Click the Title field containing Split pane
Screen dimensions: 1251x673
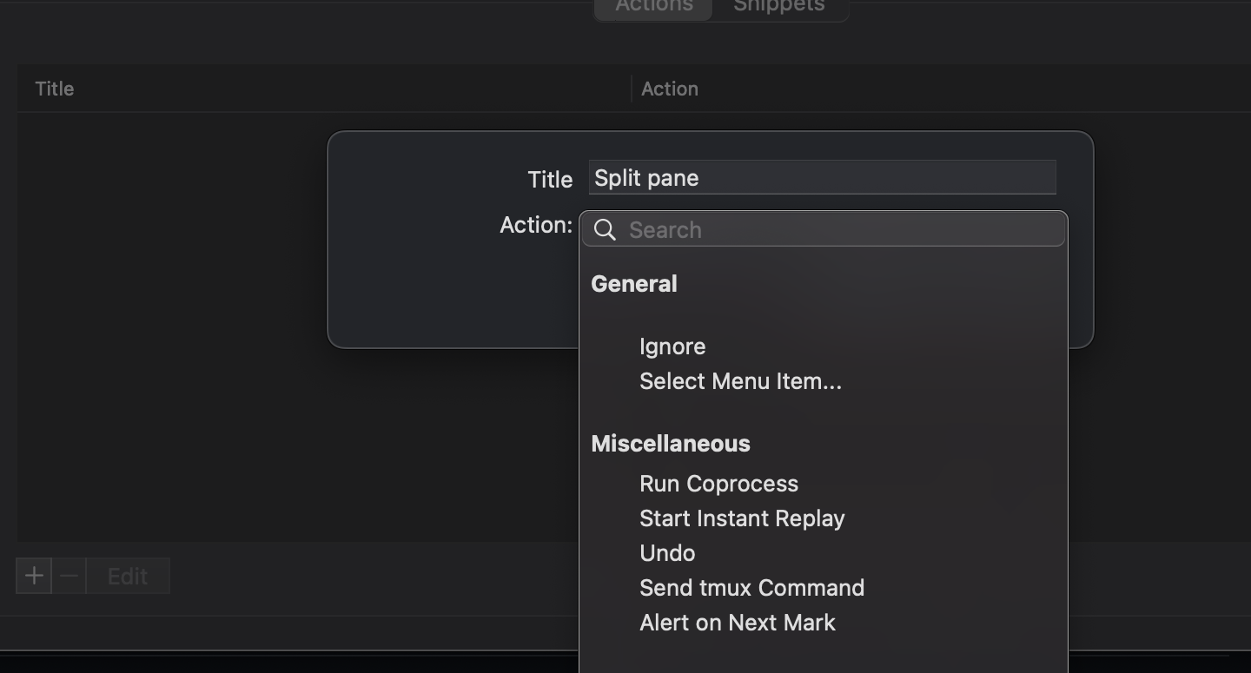coord(822,177)
